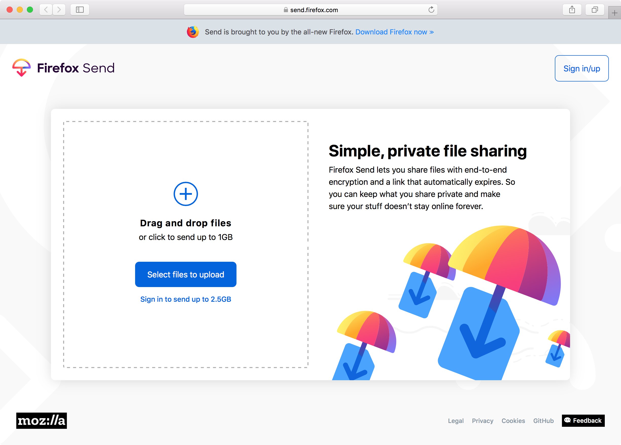Image resolution: width=621 pixels, height=445 pixels.
Task: Follow the Download Firefox now link
Action: pos(395,32)
